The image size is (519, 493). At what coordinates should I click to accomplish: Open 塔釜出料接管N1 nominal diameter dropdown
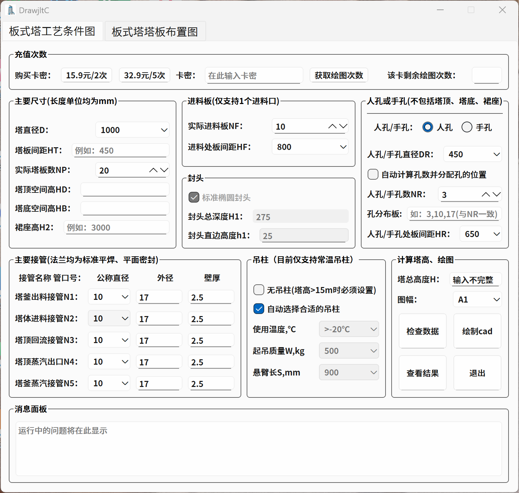click(x=109, y=297)
